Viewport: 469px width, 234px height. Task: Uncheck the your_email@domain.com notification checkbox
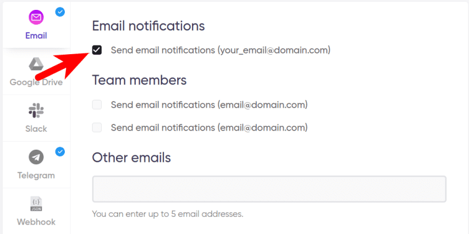pos(97,50)
